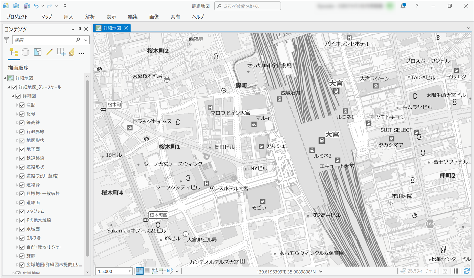Refresh the map with the refresh icon
The image size is (474, 278).
click(x=467, y=271)
